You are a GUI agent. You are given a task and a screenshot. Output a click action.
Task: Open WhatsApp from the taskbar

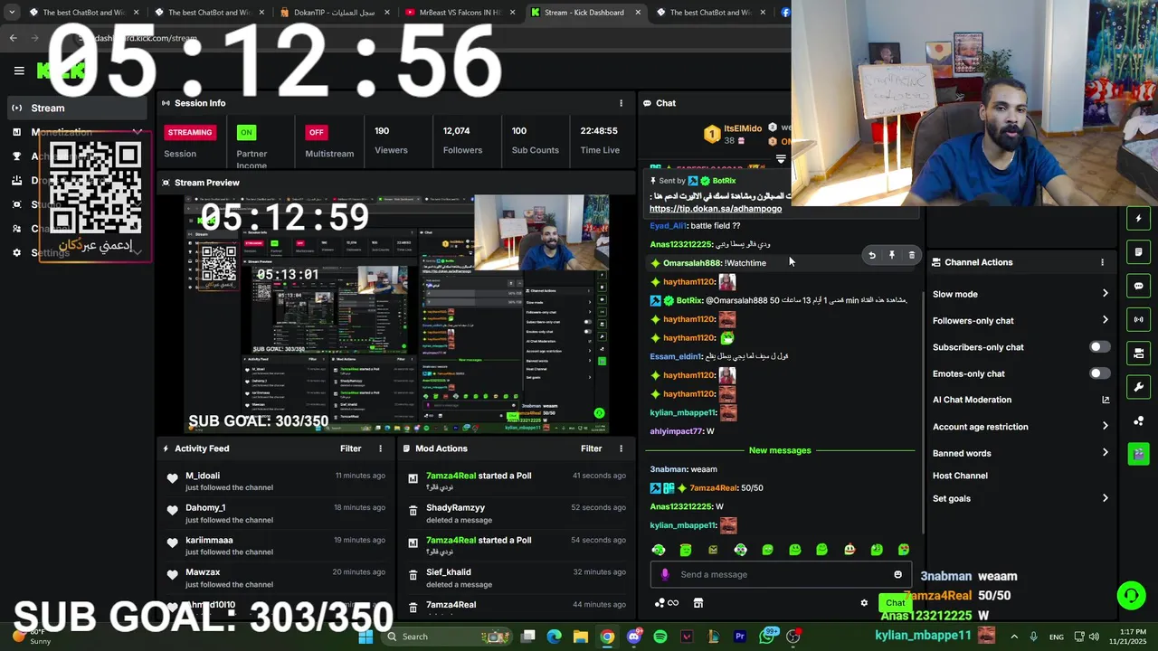[x=766, y=637]
